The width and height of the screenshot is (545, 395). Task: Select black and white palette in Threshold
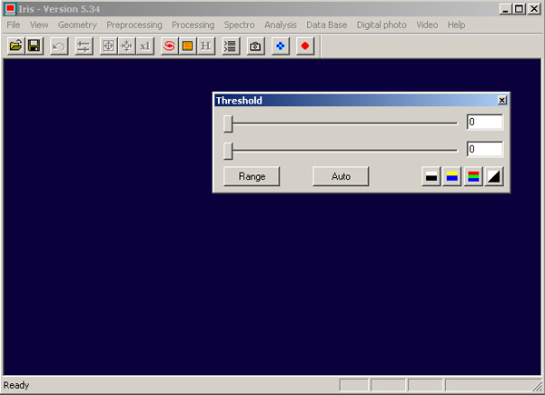[431, 176]
